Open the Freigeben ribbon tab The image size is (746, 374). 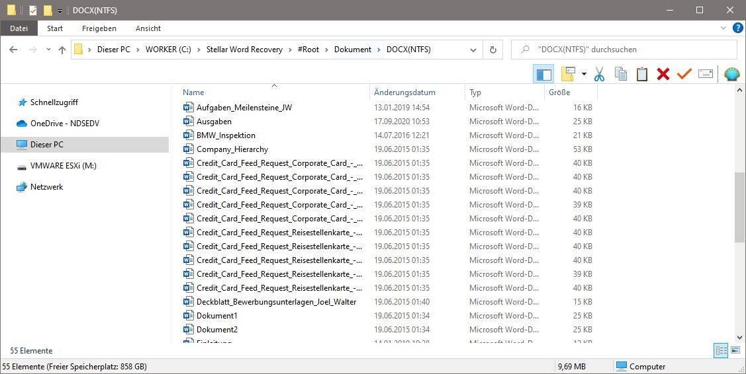(x=99, y=28)
